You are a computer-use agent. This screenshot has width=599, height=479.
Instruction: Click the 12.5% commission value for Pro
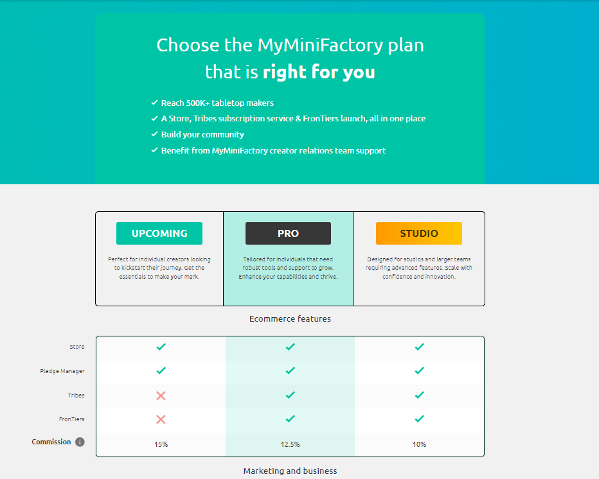click(291, 444)
